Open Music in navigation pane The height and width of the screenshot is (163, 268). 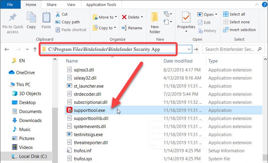click(21, 129)
